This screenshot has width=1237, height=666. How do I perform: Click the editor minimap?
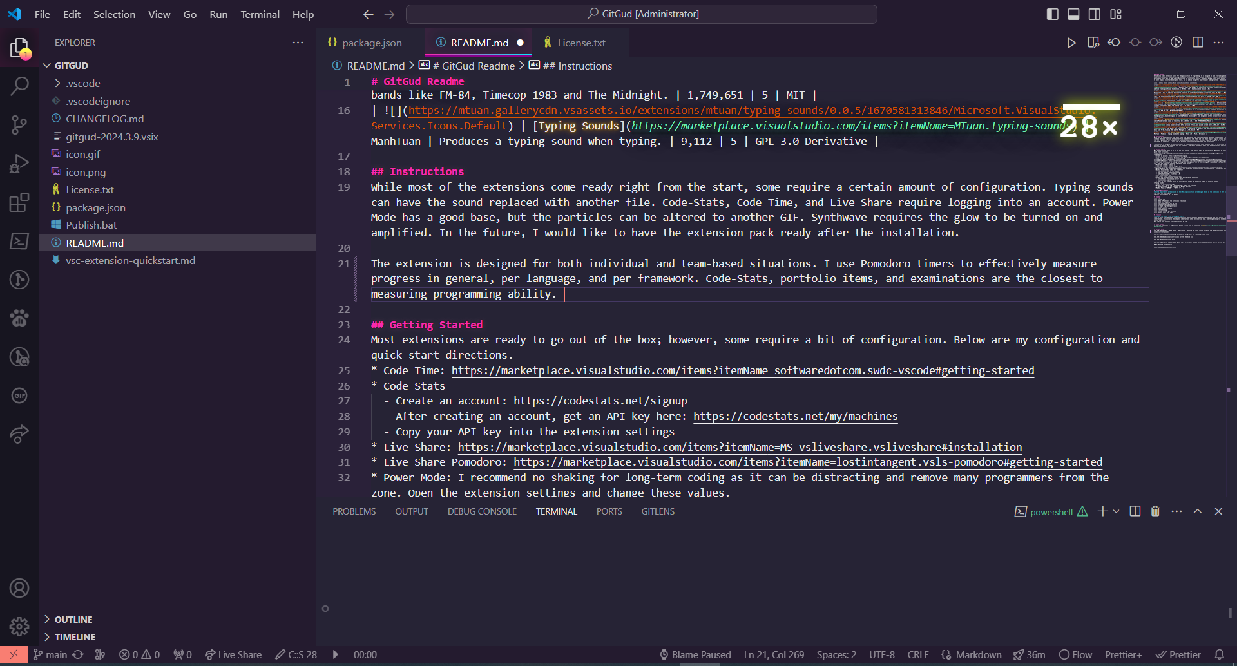(1189, 161)
